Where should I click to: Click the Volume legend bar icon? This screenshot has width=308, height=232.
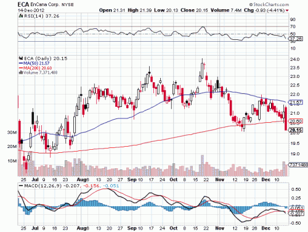21,72
